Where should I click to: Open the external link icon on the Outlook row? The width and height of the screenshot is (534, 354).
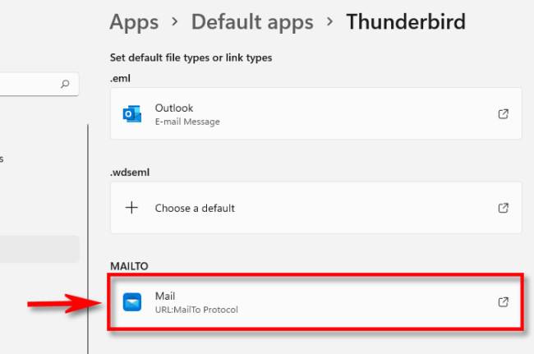point(504,114)
